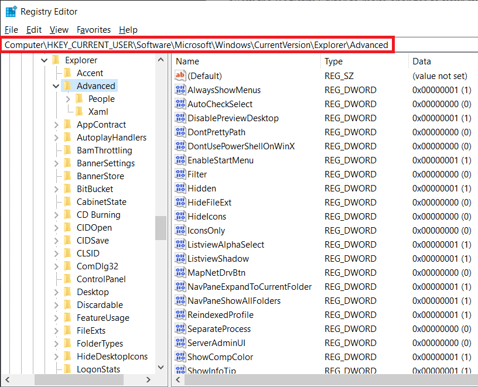Click the folder icon of the Desktop key
Viewport: 478px width, 387px height.
point(69,292)
